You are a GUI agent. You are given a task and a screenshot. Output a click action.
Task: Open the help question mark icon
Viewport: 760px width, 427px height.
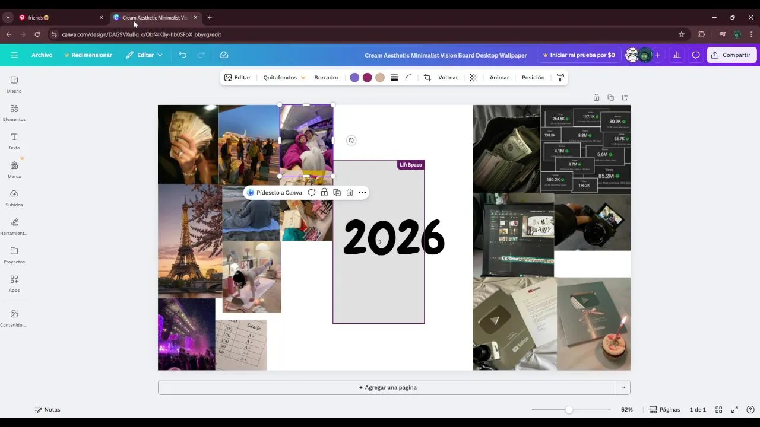pos(750,409)
